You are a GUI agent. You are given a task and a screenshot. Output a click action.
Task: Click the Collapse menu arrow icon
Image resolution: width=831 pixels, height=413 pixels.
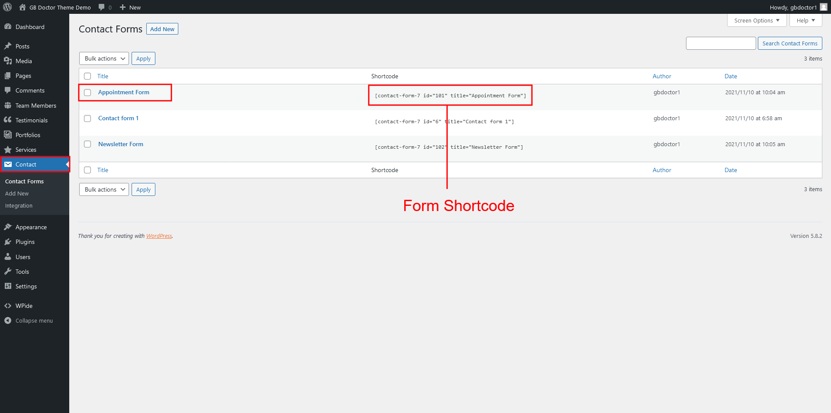click(8, 320)
